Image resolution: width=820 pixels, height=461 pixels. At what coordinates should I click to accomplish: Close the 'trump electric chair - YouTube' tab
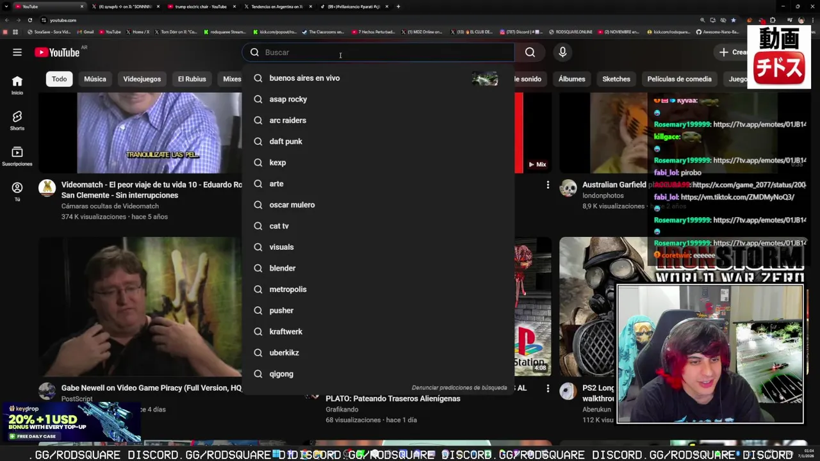pos(236,6)
